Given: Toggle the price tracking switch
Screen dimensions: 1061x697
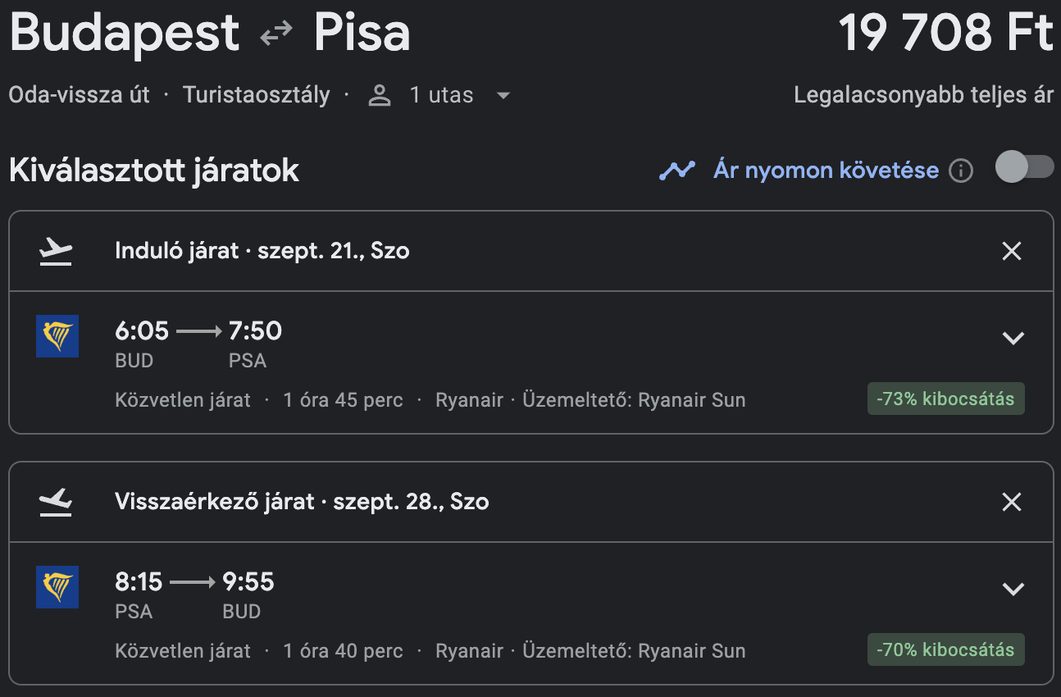Looking at the screenshot, I should (x=1024, y=167).
